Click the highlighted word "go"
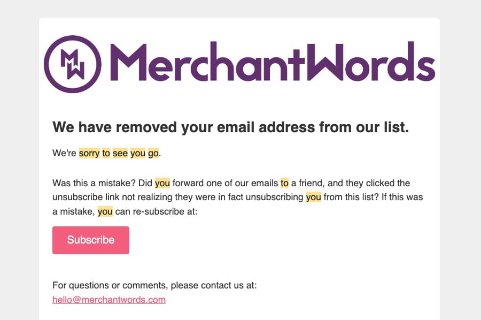Image resolution: width=481 pixels, height=320 pixels. pos(153,154)
